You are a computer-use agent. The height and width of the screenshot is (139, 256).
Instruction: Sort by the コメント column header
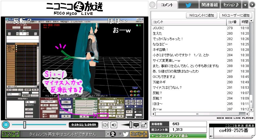(189, 22)
